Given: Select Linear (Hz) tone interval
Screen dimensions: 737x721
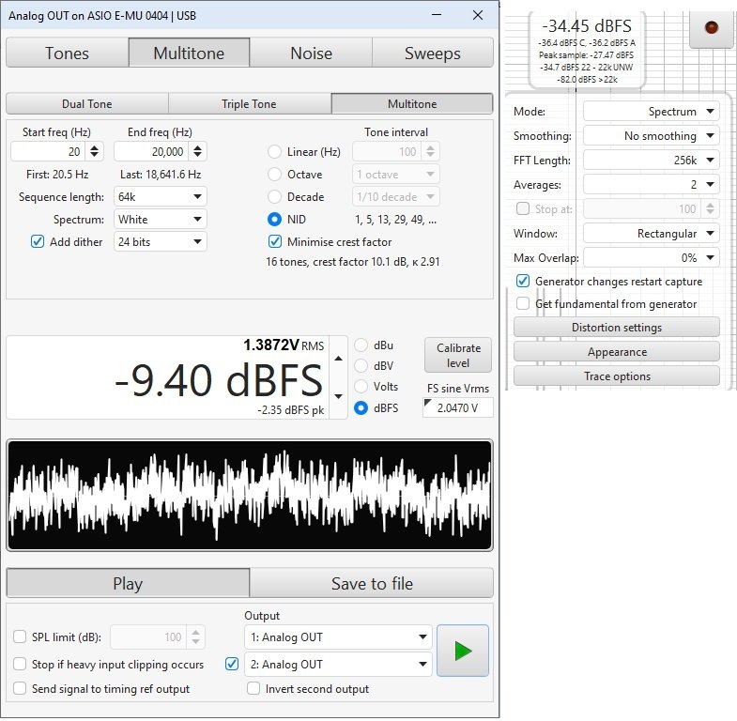Looking at the screenshot, I should (x=274, y=152).
